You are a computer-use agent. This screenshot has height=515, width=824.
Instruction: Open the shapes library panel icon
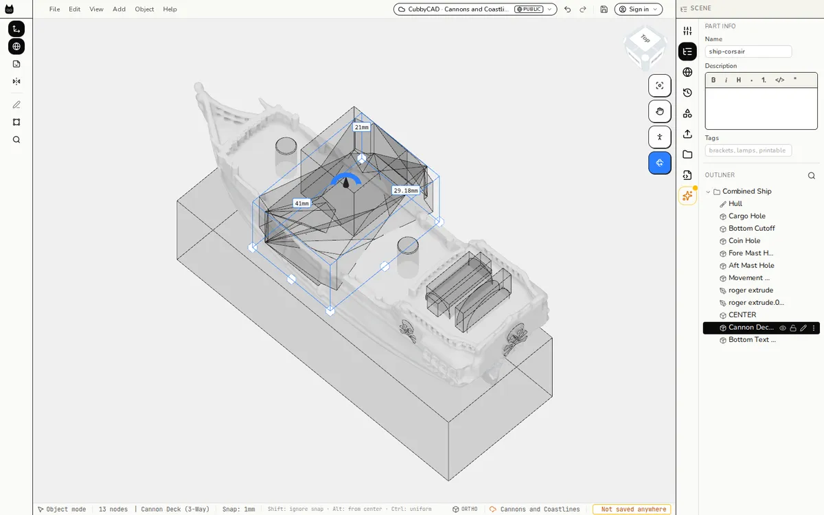click(x=687, y=113)
